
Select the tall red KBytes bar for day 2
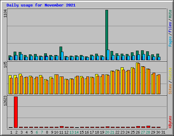(16, 112)
